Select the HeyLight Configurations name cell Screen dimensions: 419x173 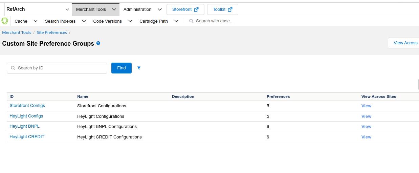101,116
